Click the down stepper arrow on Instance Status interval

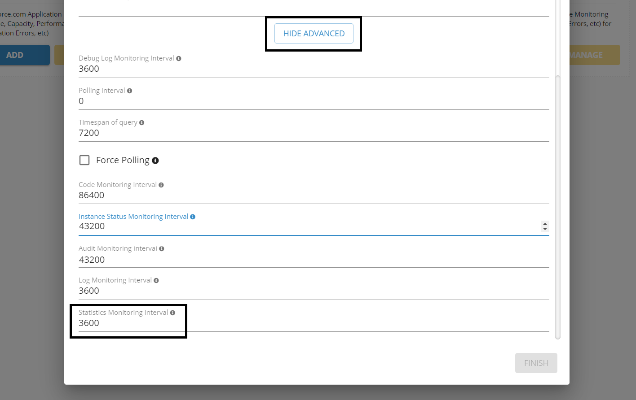545,229
